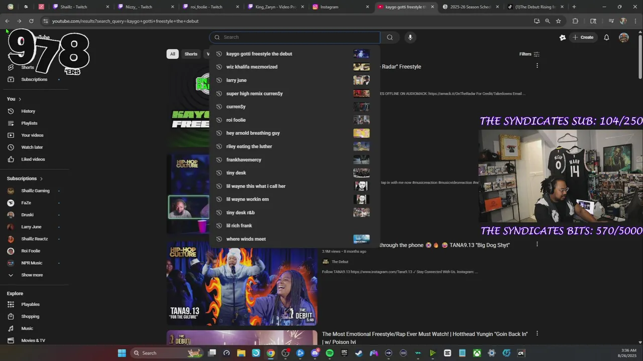Click the Windows taskbar Search box
Screen dimensions: 643x361
coord(167,353)
